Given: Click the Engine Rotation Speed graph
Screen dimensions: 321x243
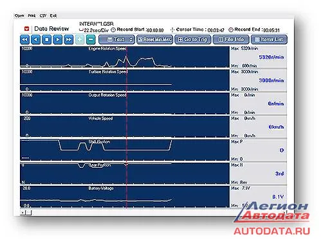Looking at the screenshot, I should point(125,57).
